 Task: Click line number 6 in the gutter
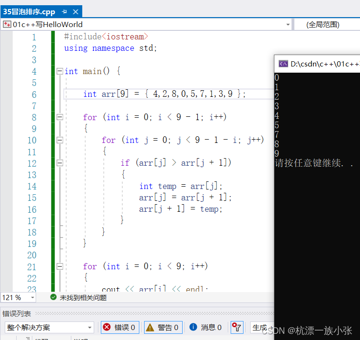point(34,94)
